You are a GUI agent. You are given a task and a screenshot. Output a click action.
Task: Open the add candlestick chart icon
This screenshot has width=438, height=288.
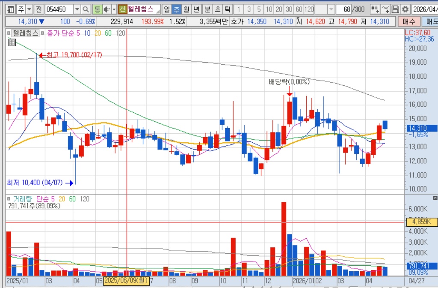point(375,9)
